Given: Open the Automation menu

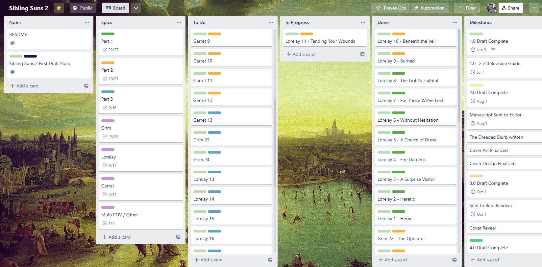Looking at the screenshot, I should coord(429,8).
